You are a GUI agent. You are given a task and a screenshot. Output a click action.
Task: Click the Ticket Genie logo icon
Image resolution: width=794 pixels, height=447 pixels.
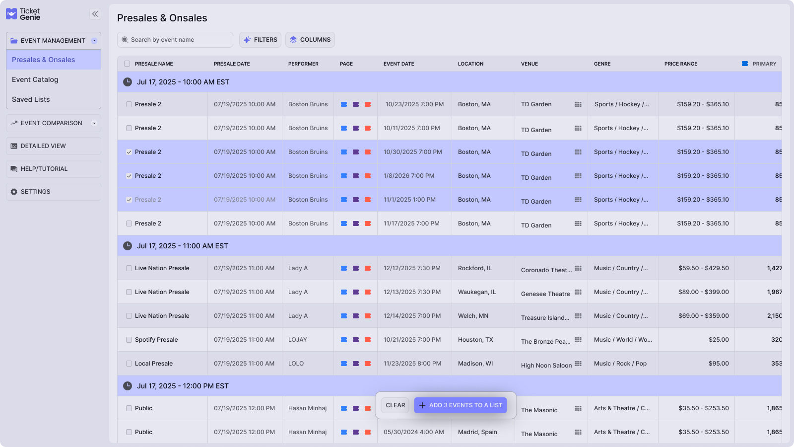[11, 14]
